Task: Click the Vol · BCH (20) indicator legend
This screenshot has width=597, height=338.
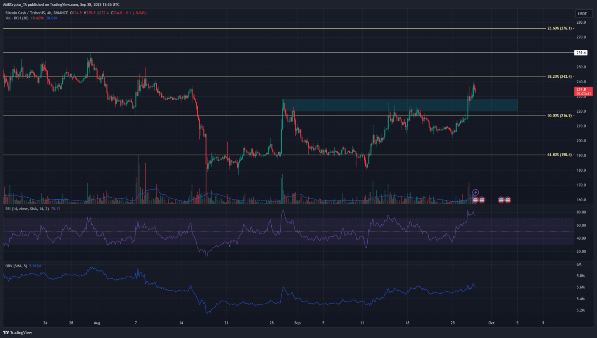Action: (x=17, y=18)
